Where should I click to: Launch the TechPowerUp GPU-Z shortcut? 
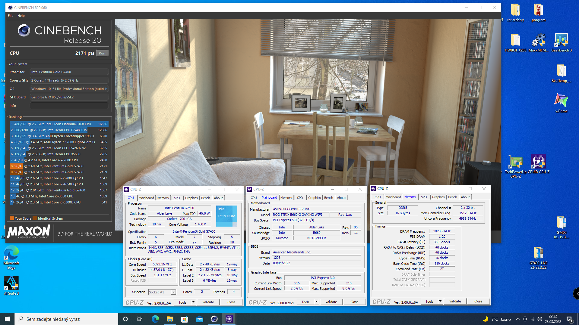(515, 166)
